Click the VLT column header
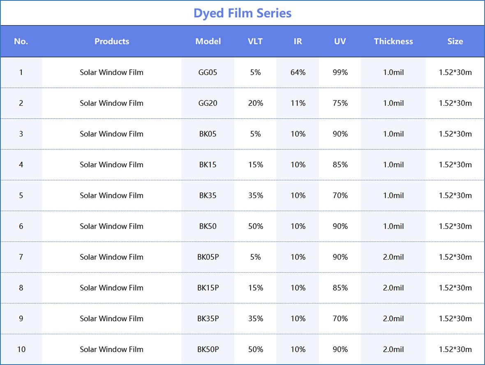This screenshot has height=365, width=485. tap(255, 41)
